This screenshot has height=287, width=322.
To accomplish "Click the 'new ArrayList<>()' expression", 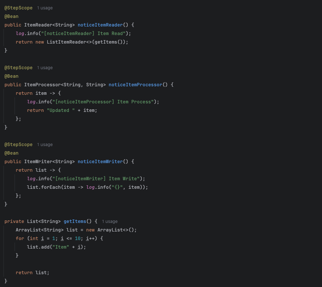I will pyautogui.click(x=110, y=230).
